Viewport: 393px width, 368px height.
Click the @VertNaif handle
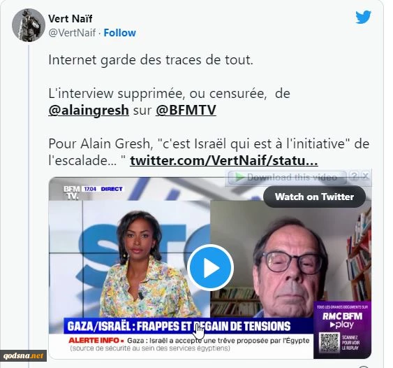tap(72, 33)
